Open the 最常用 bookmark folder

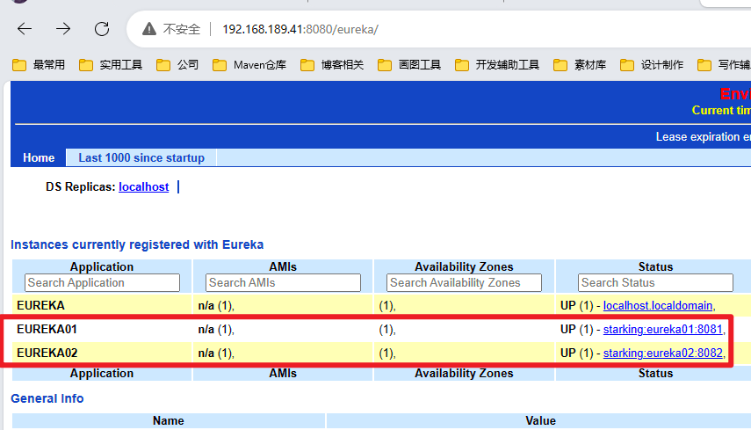[39, 65]
